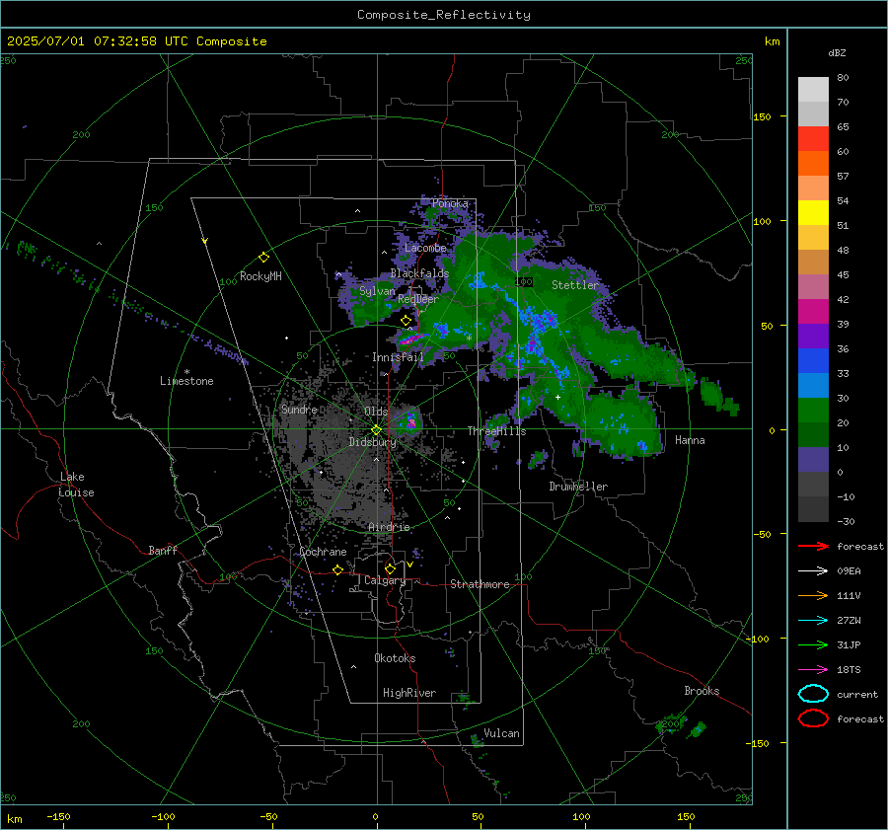The height and width of the screenshot is (830, 888).
Task: Click the light gray 70-80 dBZ swatch
Action: click(x=813, y=90)
